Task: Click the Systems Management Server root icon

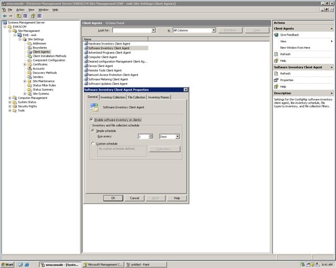Action: (5, 23)
